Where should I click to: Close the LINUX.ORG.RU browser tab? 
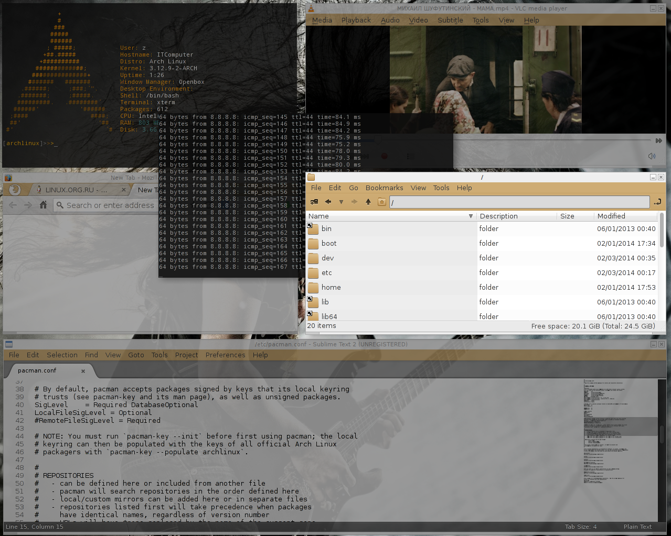tap(124, 190)
